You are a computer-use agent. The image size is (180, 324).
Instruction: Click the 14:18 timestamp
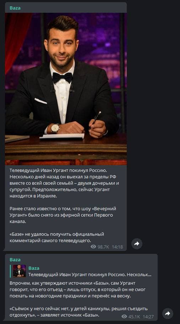117,247
